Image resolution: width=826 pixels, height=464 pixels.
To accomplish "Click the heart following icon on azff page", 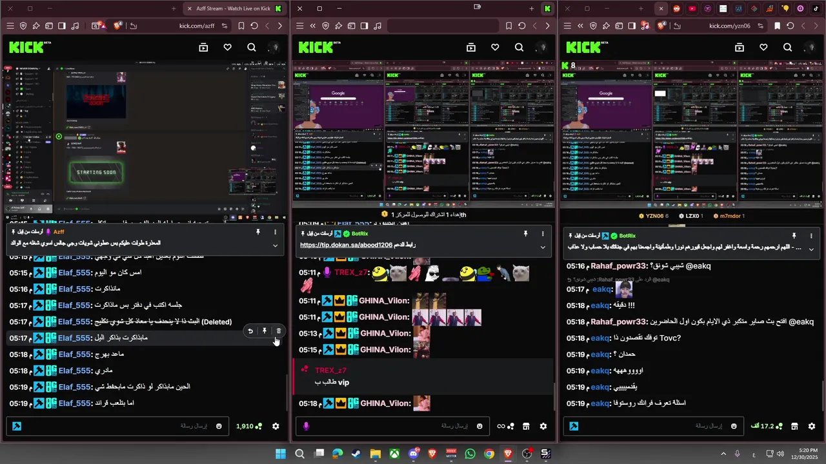I will tap(227, 47).
